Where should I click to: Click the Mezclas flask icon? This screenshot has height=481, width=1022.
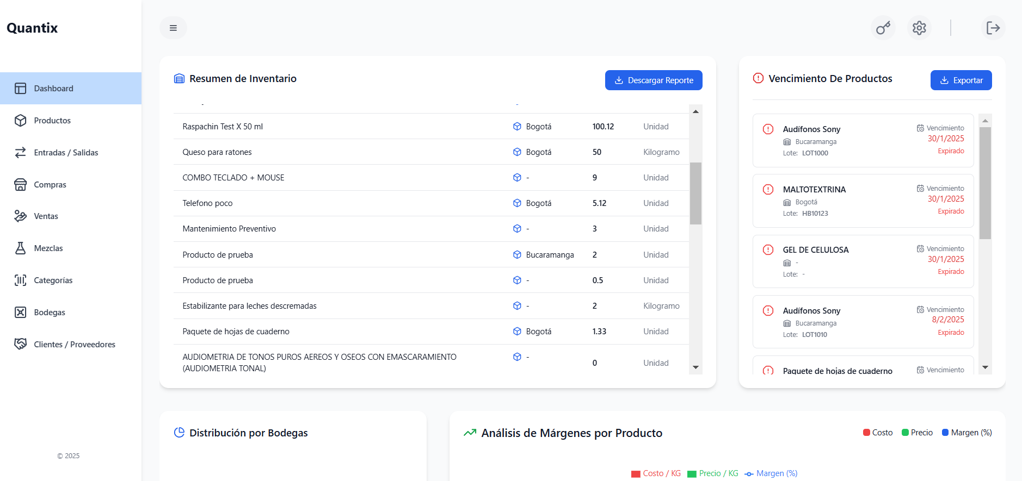tap(20, 248)
